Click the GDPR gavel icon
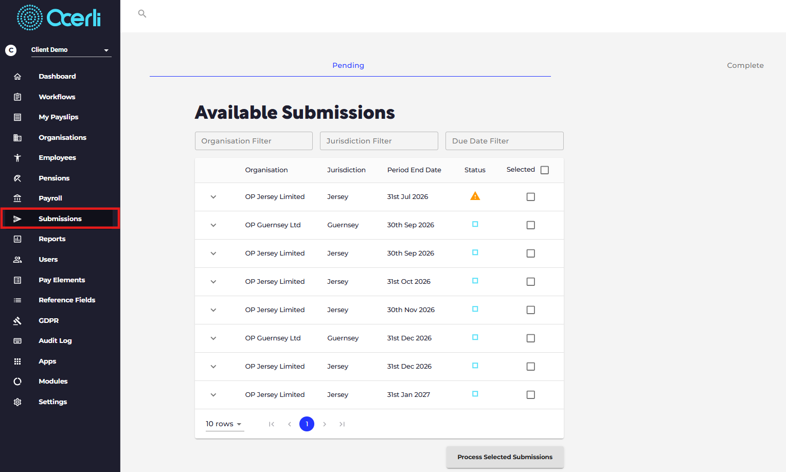The image size is (786, 472). [17, 321]
